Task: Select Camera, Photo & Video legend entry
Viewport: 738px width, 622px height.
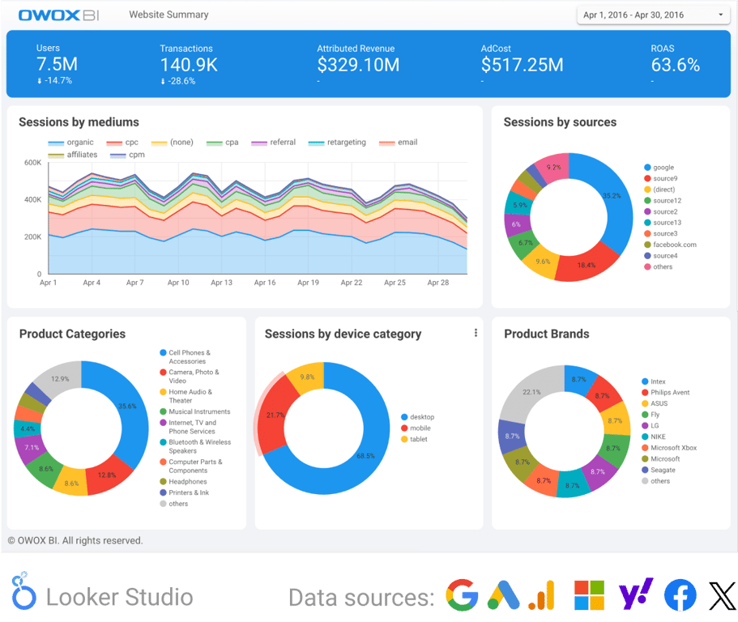Action: click(x=190, y=377)
